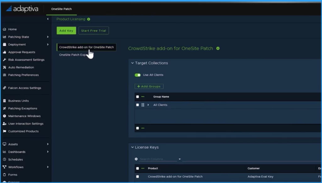Click the Risk Assessment Settings wrench icon
This screenshot has width=322, height=183.
4,60
